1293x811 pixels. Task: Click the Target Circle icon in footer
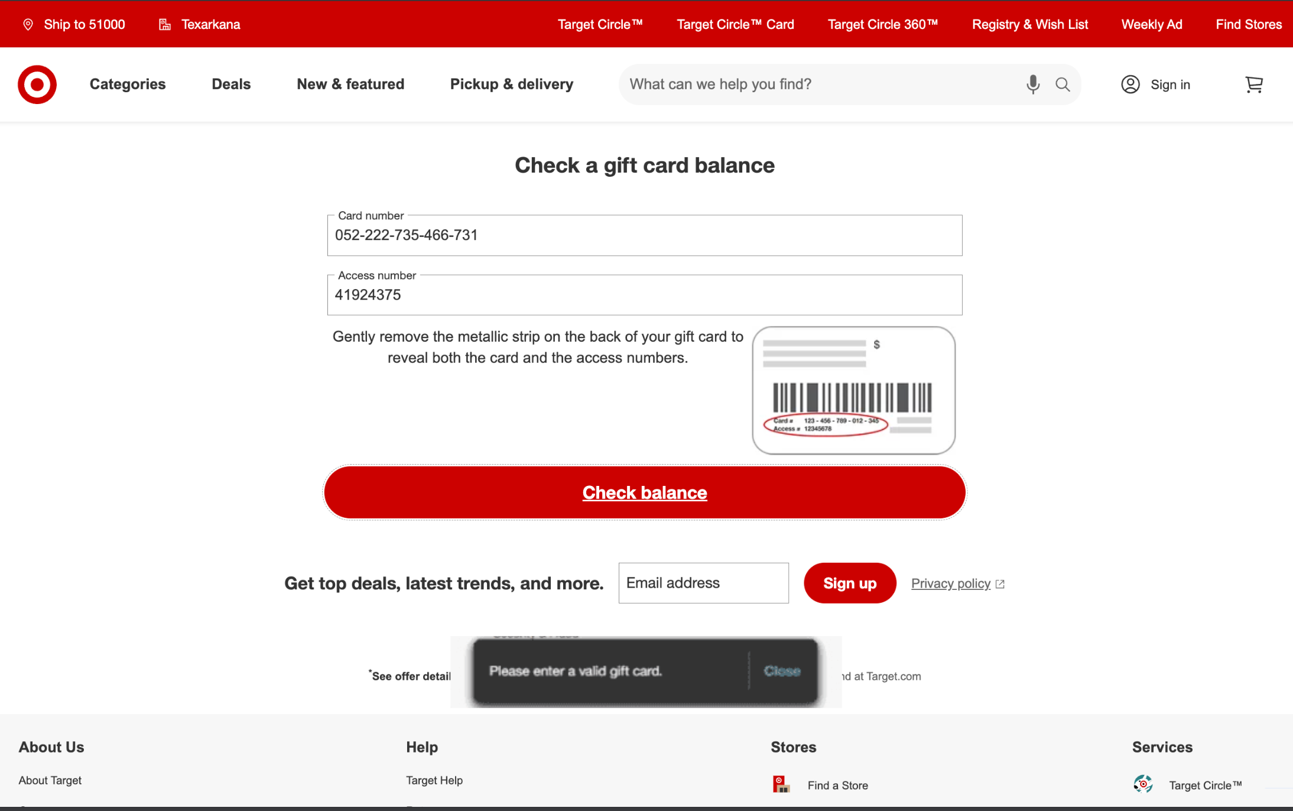point(1143,784)
